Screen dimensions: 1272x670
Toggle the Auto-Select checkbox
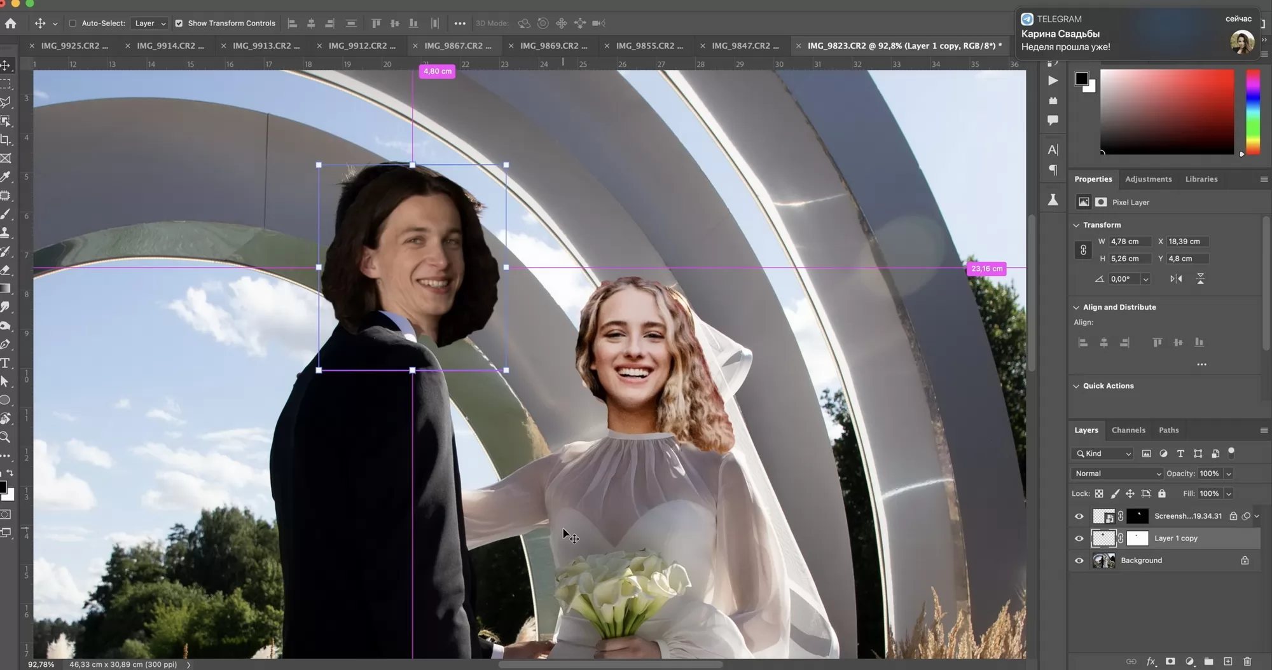tap(73, 24)
